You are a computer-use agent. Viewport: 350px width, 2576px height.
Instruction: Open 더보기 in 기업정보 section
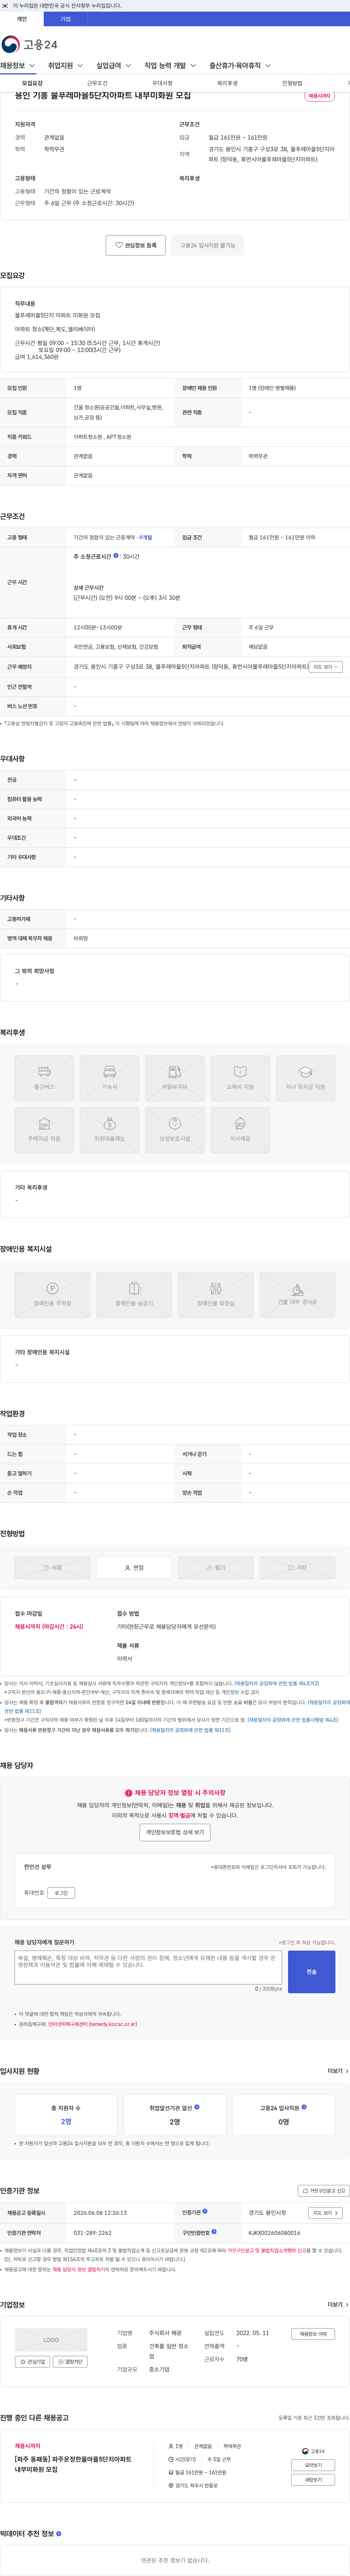click(x=338, y=2304)
